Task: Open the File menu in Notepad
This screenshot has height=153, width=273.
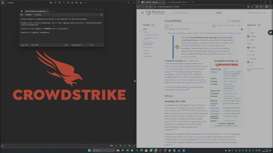Action: pyautogui.click(x=22, y=15)
